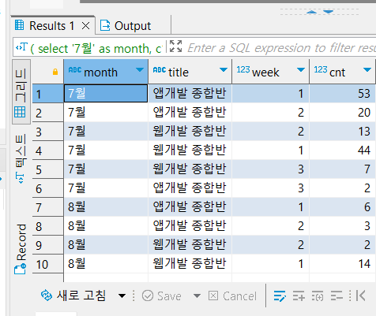Image resolution: width=376 pixels, height=316 pixels.
Task: Open the Save options dropdown arrow
Action: coord(197,296)
